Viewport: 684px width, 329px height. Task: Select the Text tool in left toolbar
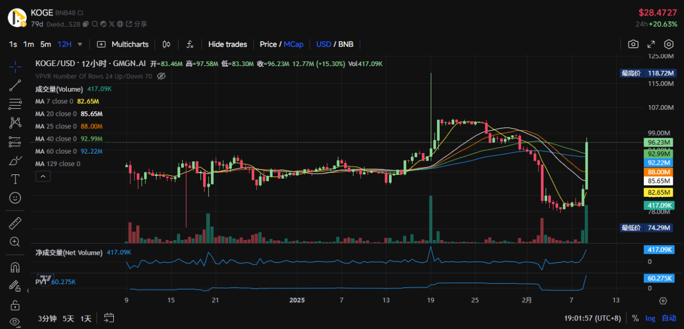pyautogui.click(x=15, y=179)
